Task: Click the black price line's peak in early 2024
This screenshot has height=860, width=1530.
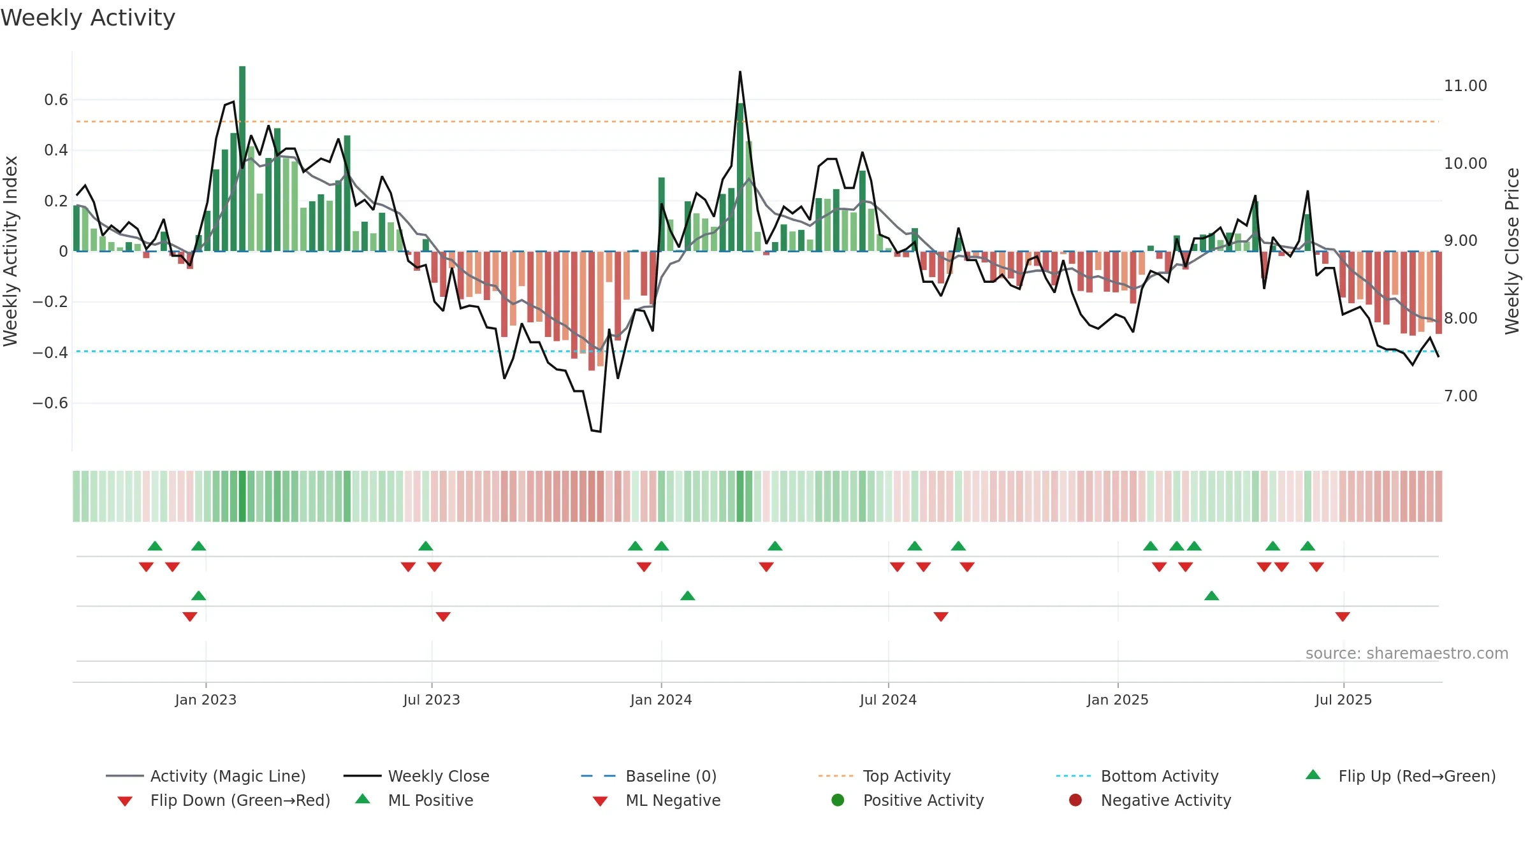Action: (740, 73)
